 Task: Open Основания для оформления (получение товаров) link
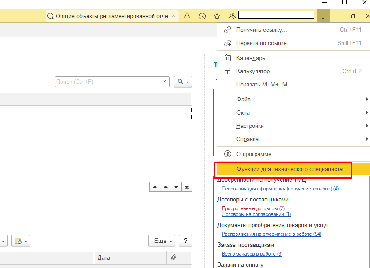280,189
